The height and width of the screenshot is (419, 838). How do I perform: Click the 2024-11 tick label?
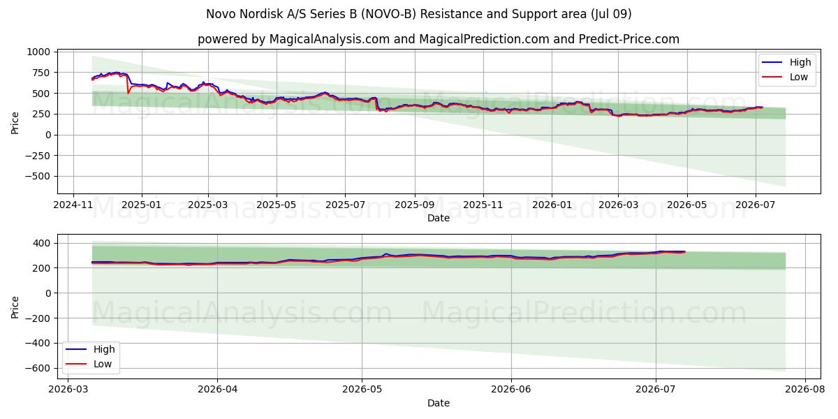[74, 205]
